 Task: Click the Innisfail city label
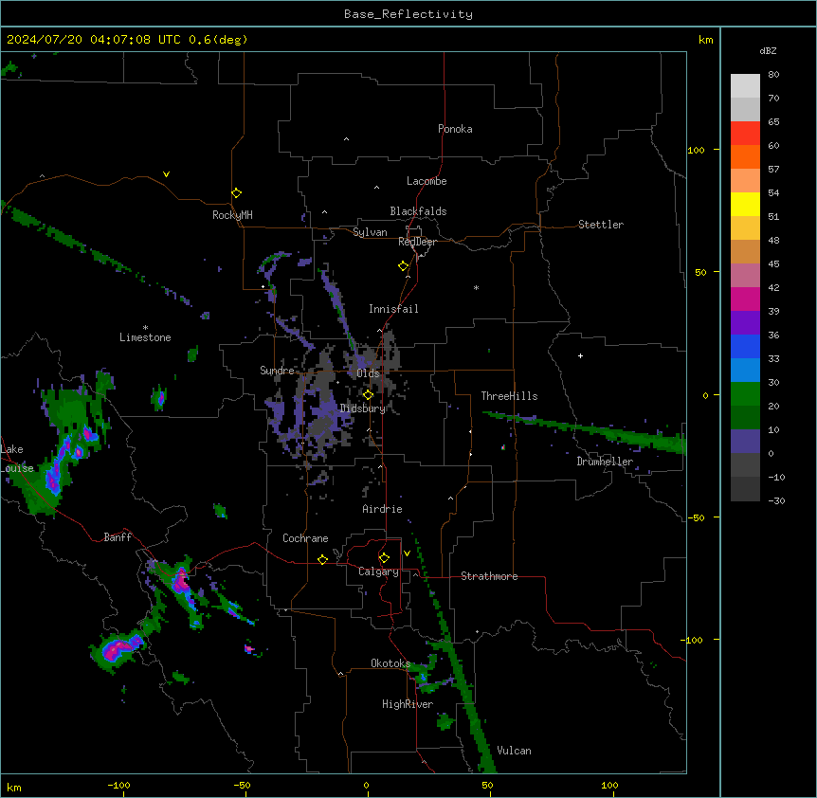tap(393, 309)
